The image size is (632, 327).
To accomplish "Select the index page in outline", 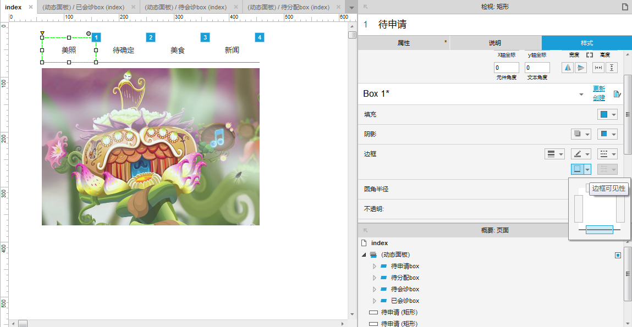I will [380, 243].
